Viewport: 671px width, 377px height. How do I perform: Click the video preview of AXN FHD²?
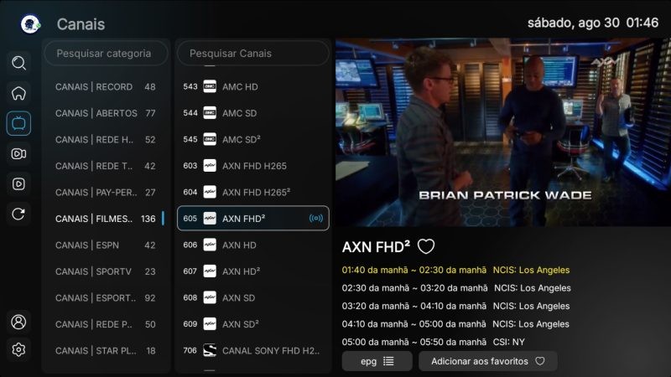[x=502, y=132]
